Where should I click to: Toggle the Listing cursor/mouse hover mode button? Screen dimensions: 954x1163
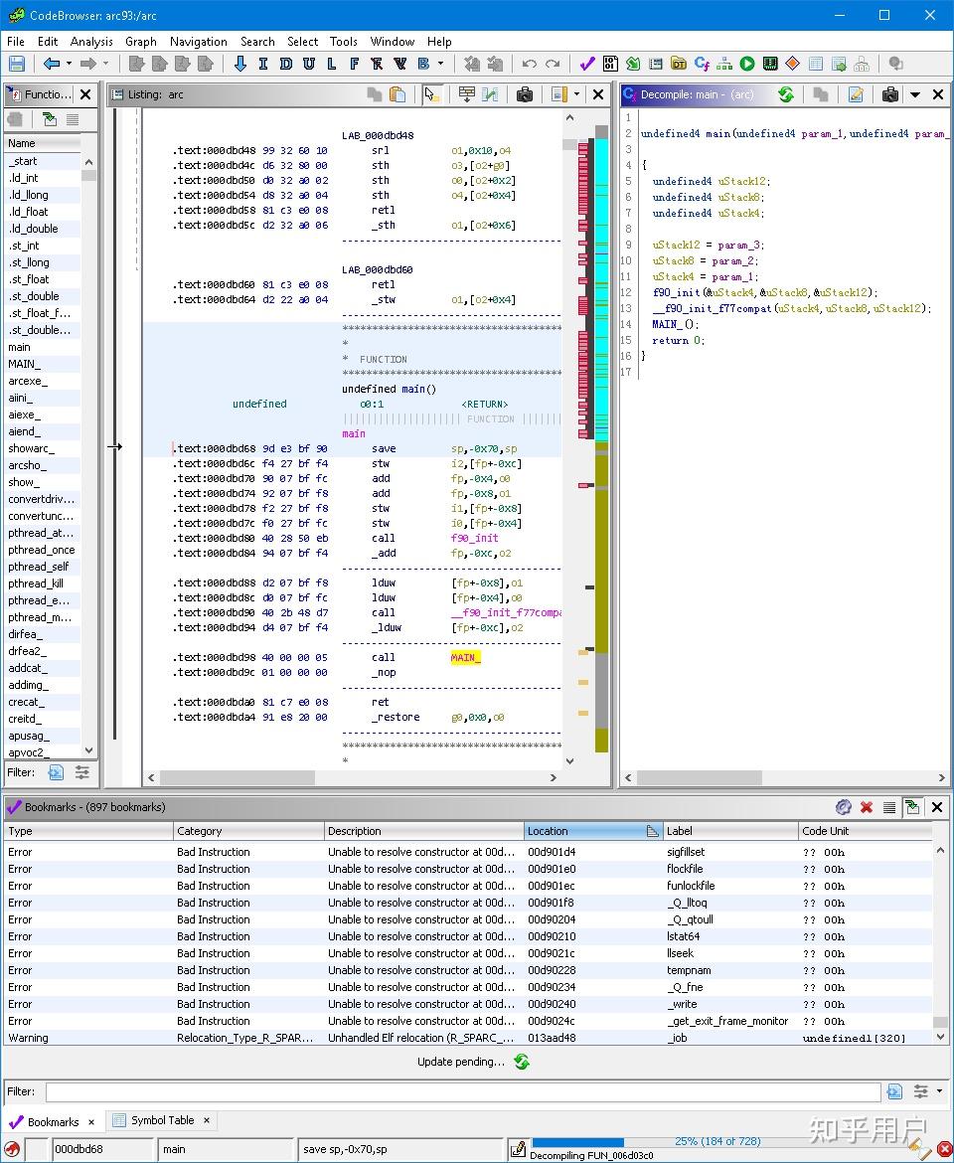(431, 94)
